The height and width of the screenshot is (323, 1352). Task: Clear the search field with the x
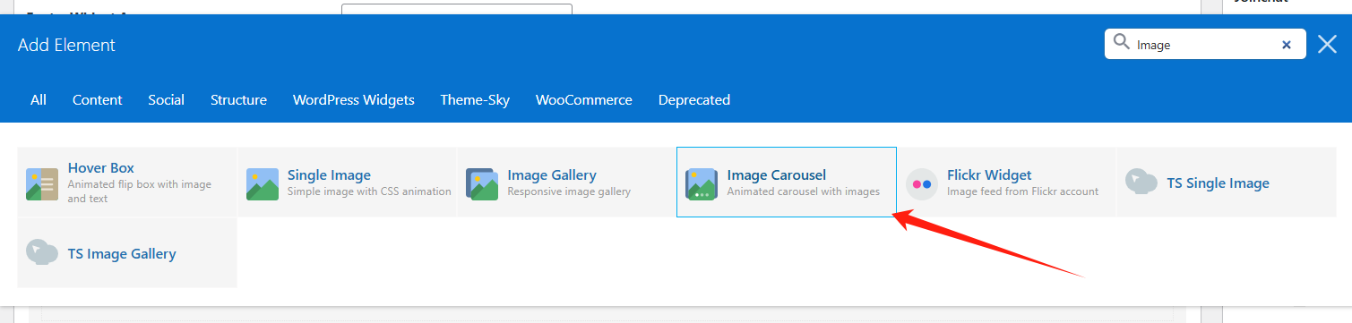1287,45
